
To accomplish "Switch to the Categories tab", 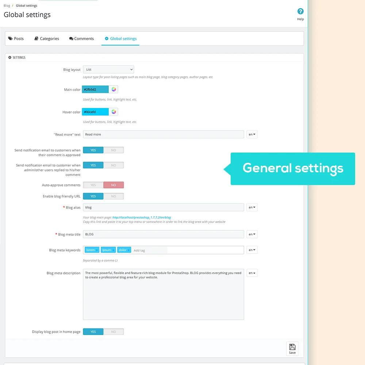I will click(x=47, y=39).
